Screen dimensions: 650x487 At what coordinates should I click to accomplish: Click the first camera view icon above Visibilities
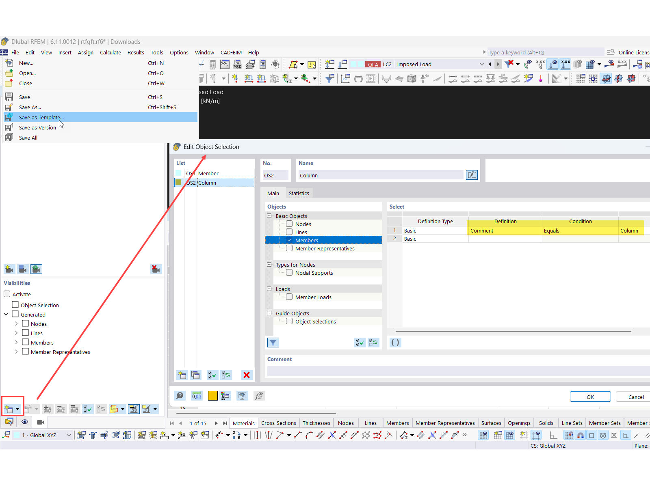[x=9, y=269]
